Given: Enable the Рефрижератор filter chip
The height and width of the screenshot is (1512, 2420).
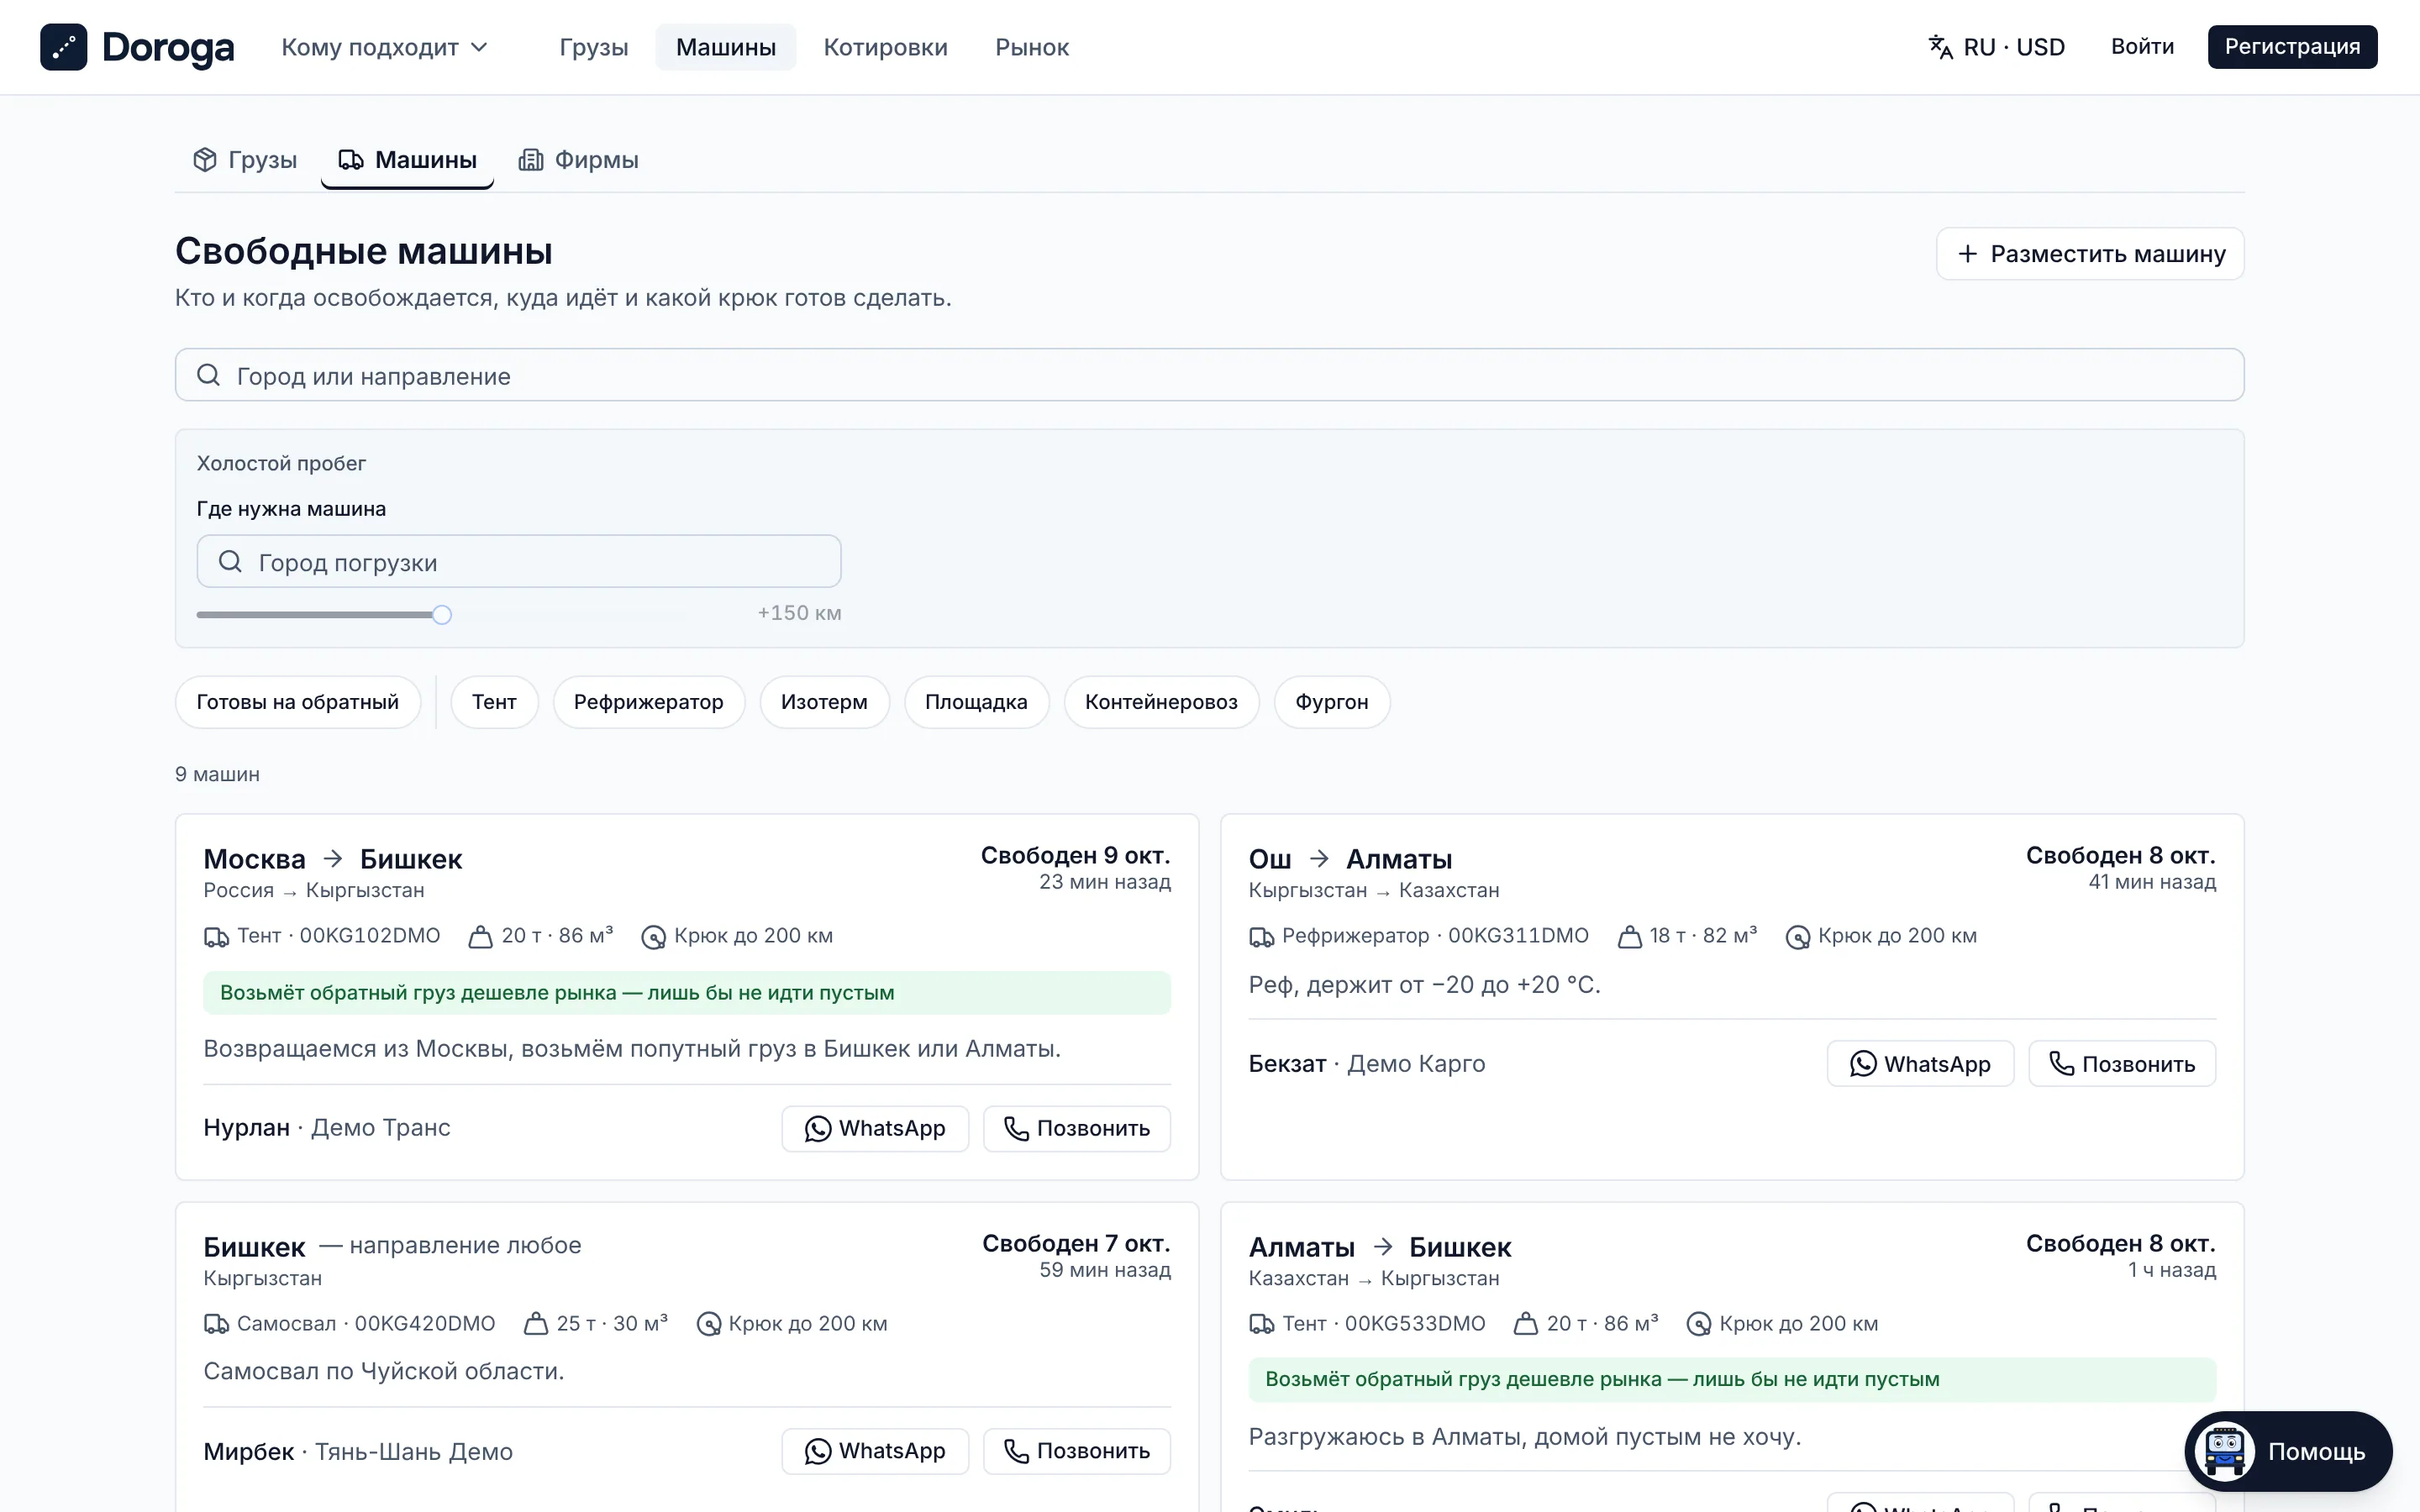Looking at the screenshot, I should point(648,702).
